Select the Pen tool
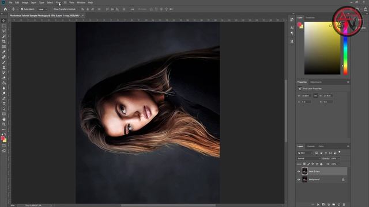 click(4, 98)
